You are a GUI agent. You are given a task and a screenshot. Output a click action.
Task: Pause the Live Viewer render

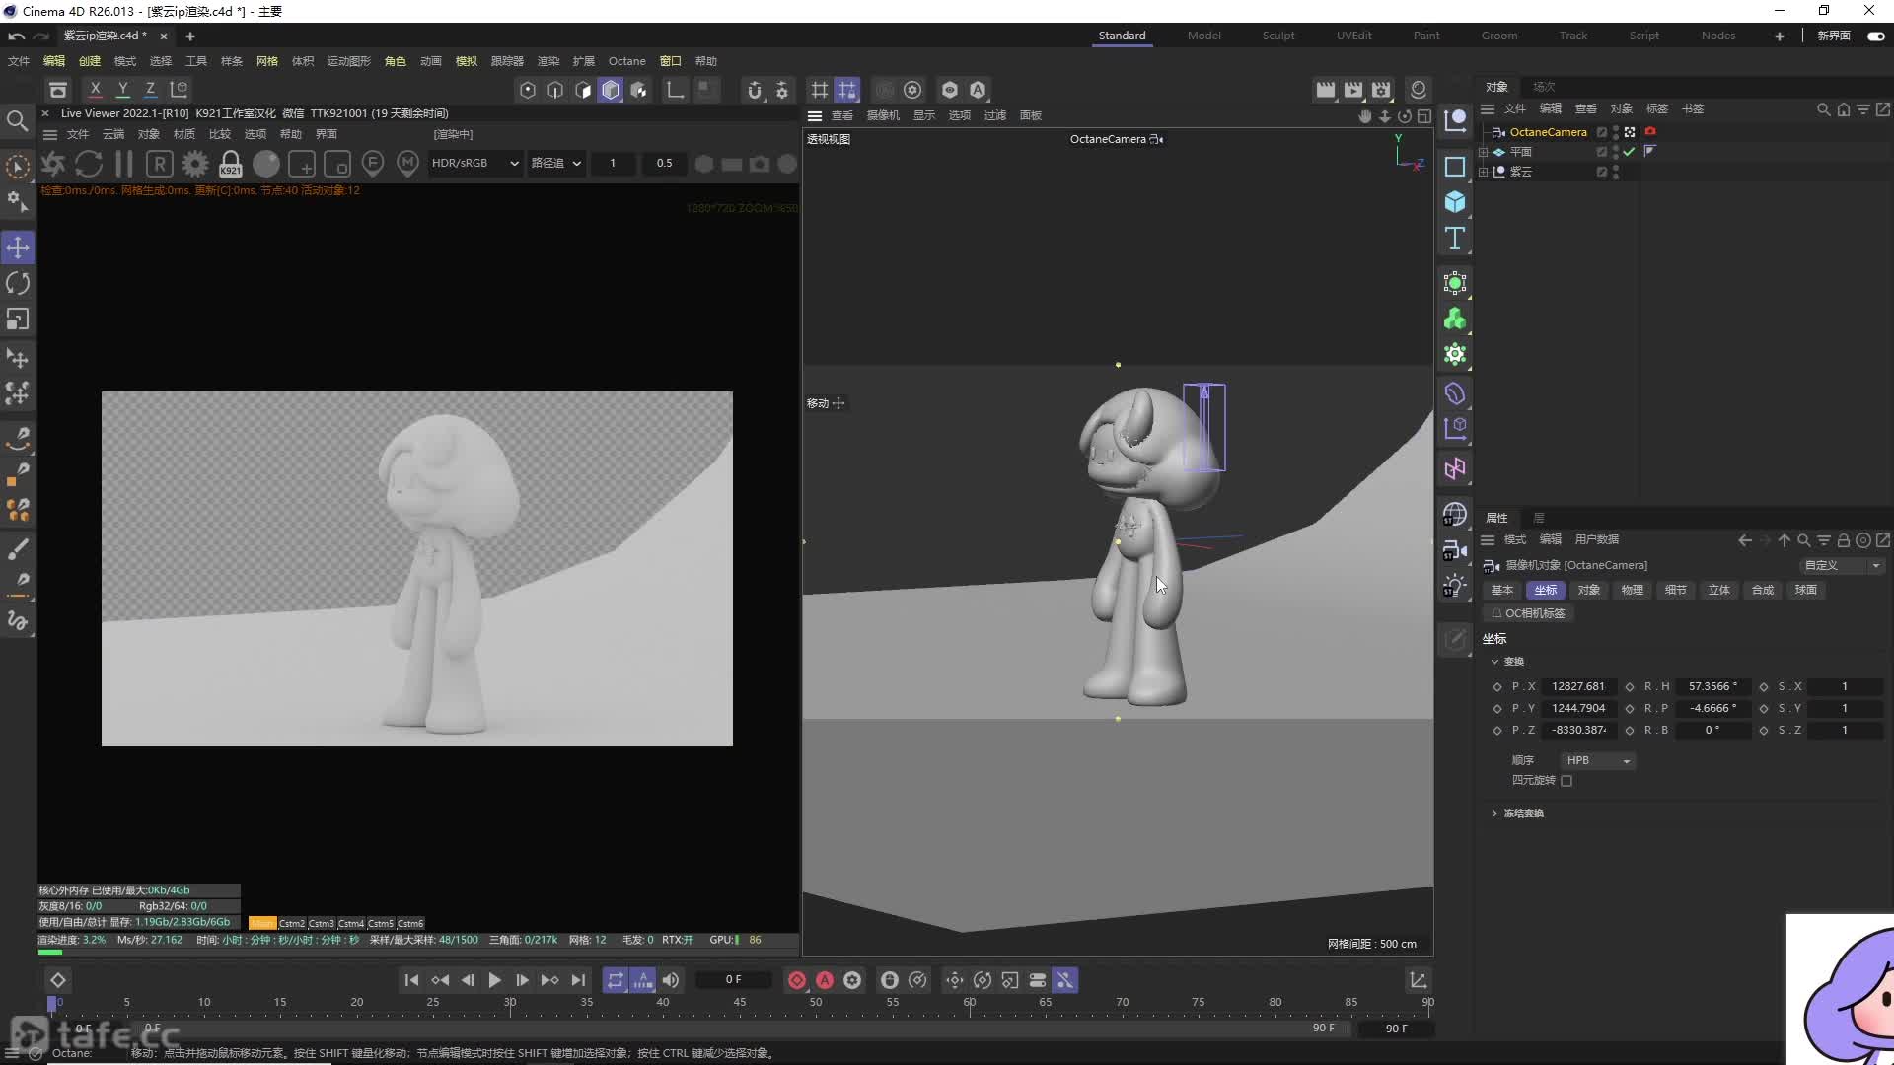coord(124,164)
